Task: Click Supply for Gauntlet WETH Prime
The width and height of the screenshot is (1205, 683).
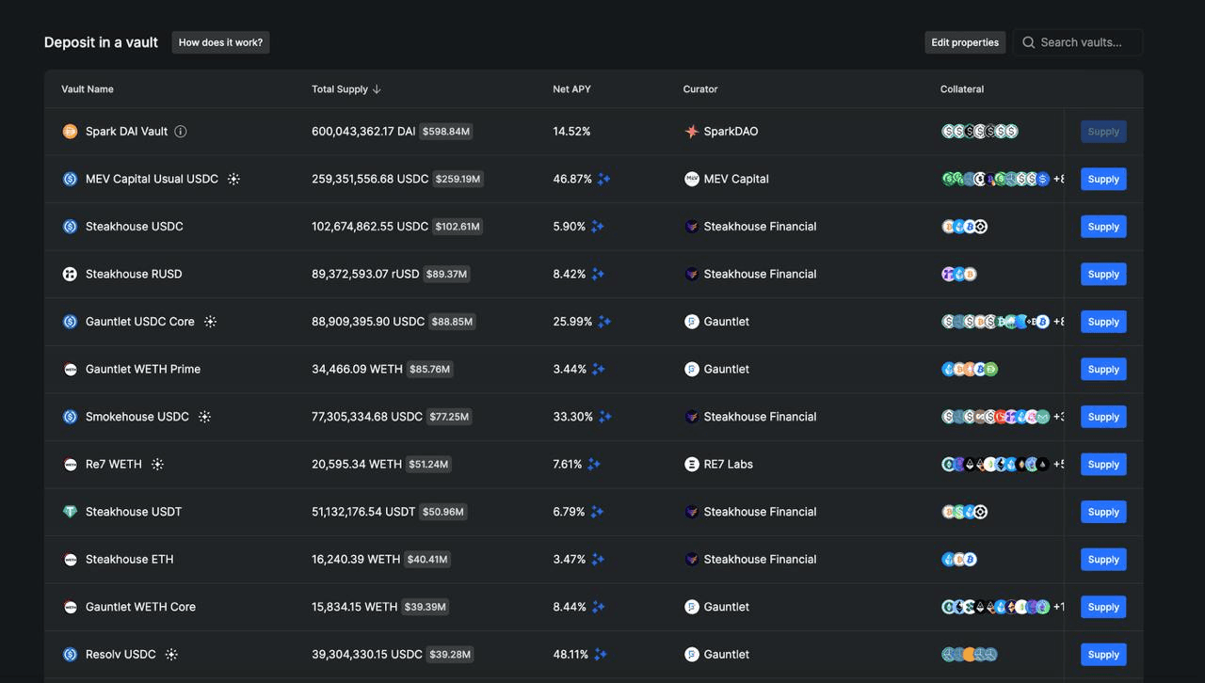Action: tap(1103, 369)
